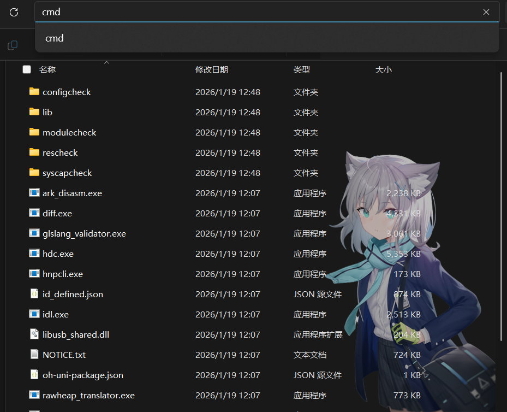Select the rawheap_translator.exe file name
507x412 pixels.
coord(88,395)
